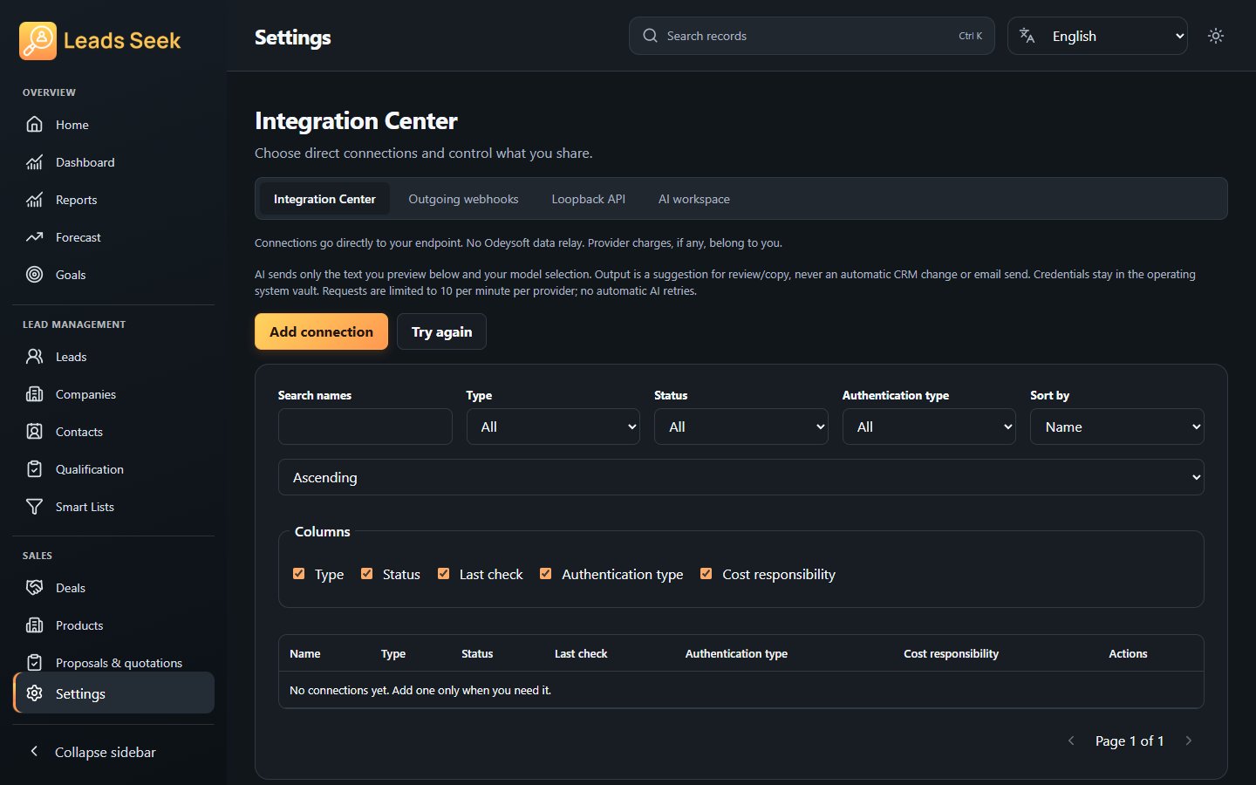Click the Goals target icon

[35, 275]
